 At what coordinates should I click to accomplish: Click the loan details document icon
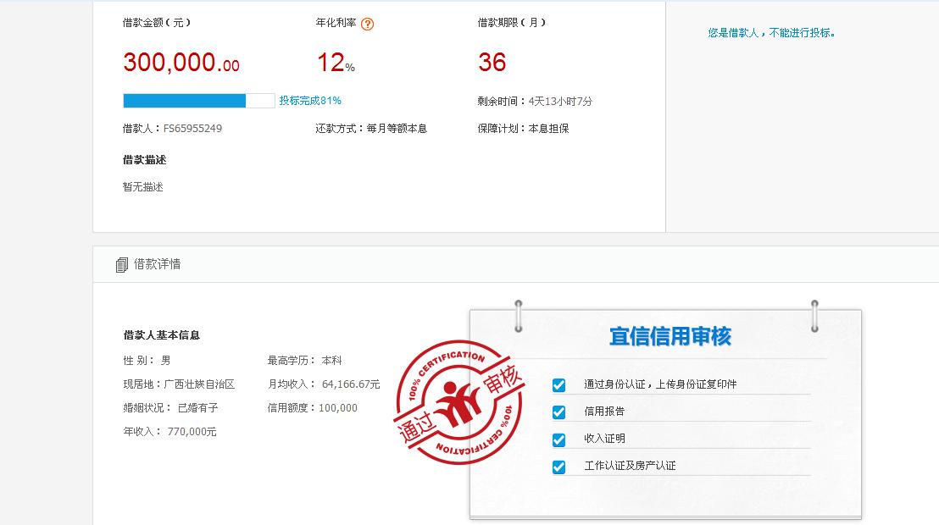click(x=121, y=264)
